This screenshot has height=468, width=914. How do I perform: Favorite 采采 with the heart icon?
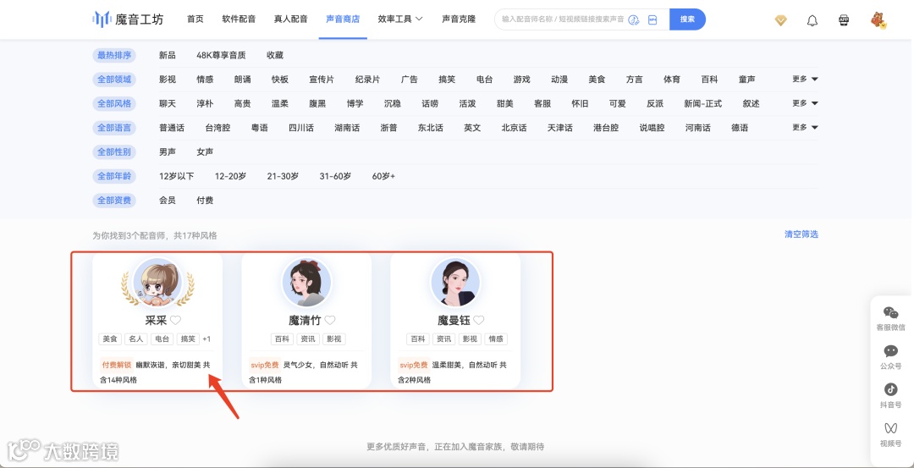(175, 320)
